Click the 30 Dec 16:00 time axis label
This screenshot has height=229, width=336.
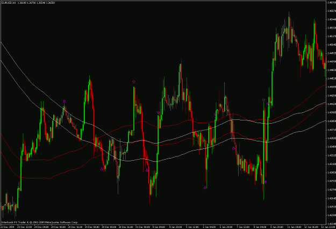pyautogui.click(x=126, y=227)
